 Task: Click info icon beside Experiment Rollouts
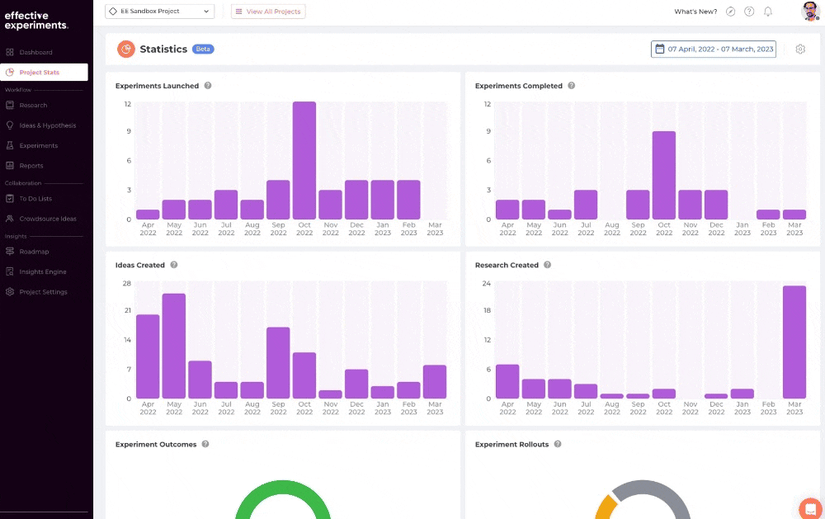558,444
